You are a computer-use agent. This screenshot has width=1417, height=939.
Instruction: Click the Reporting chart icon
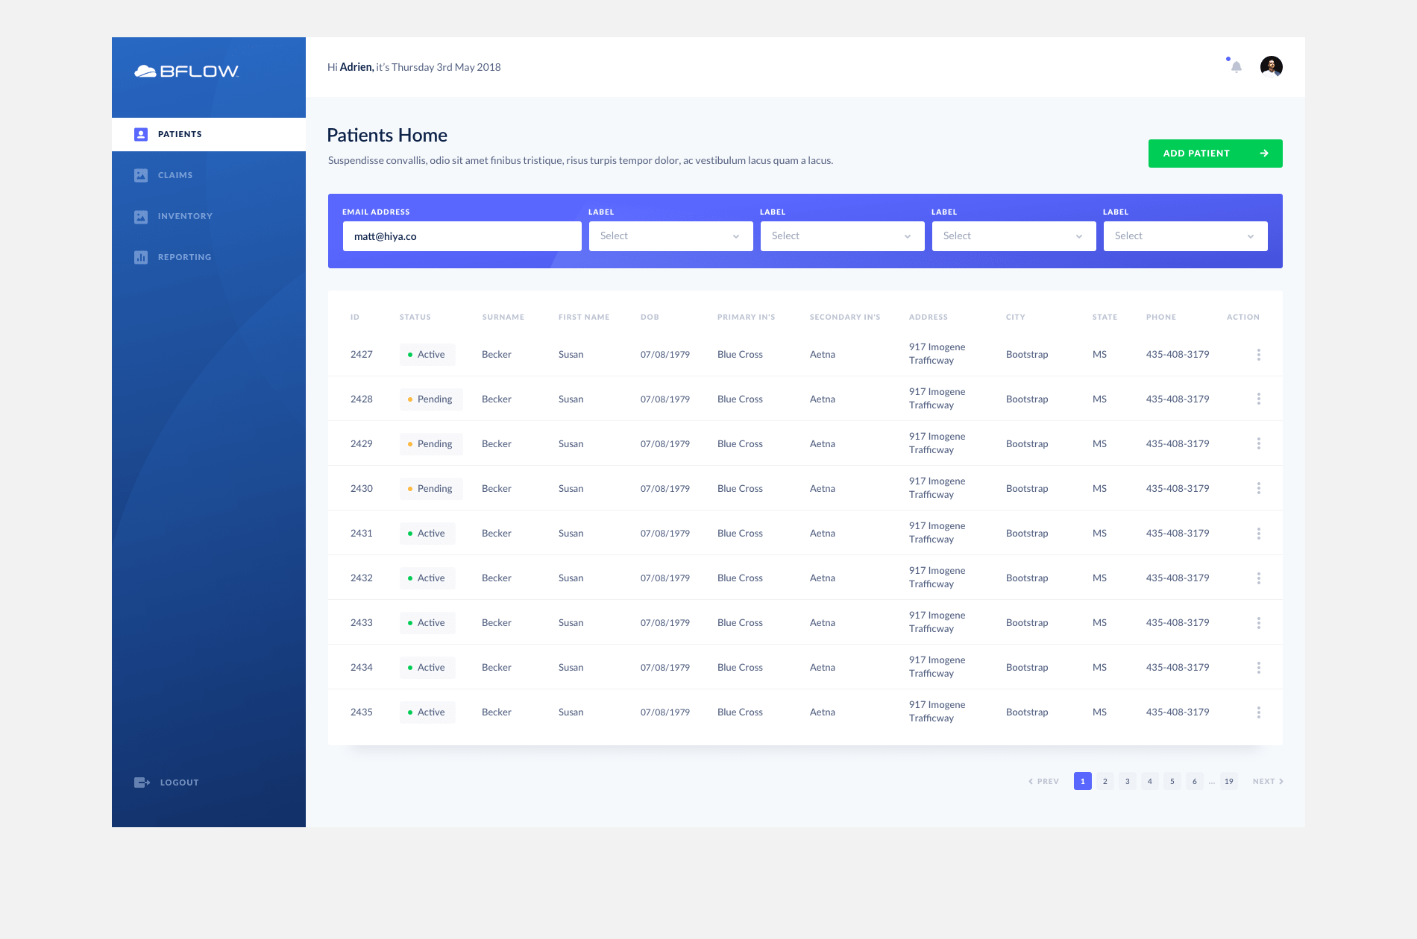141,257
